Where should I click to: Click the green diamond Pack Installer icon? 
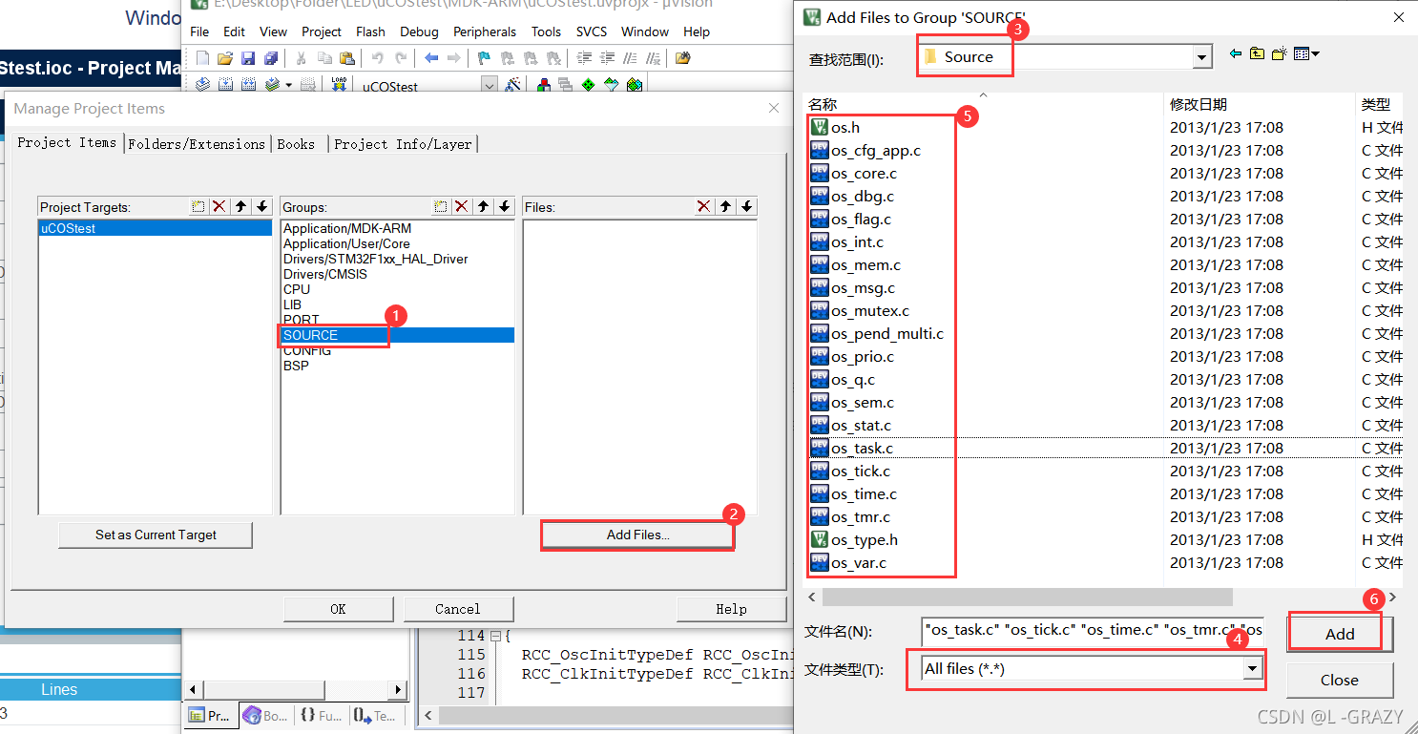coord(588,85)
